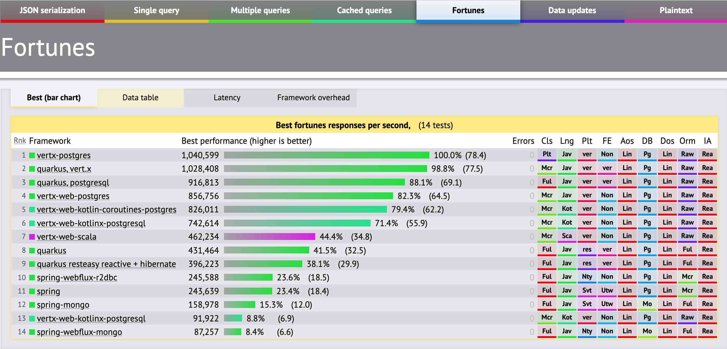727x349 pixels.
Task: Click the Mo database badge in spring-mongo row
Action: [x=647, y=304]
